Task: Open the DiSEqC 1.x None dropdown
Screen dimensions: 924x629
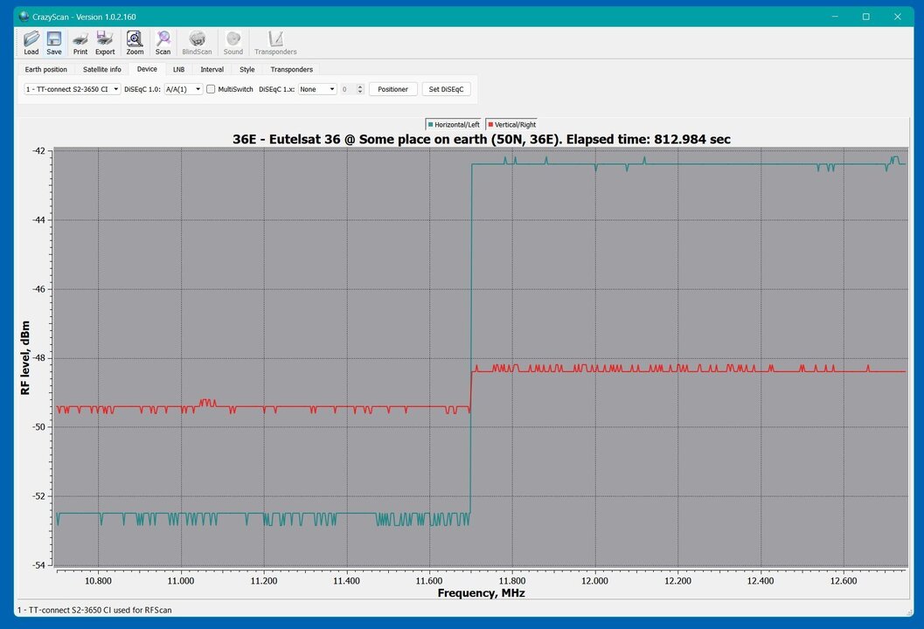Action: tap(317, 89)
